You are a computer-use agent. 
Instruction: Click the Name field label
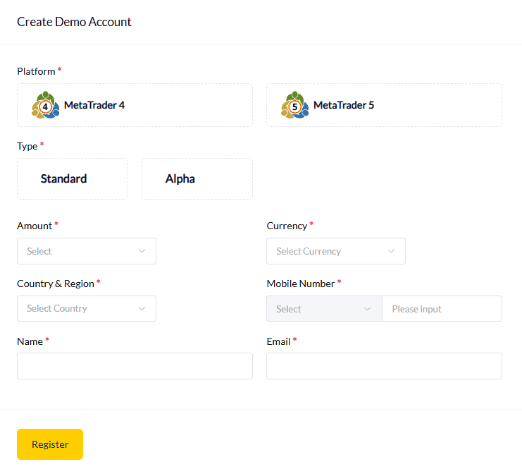coord(30,341)
